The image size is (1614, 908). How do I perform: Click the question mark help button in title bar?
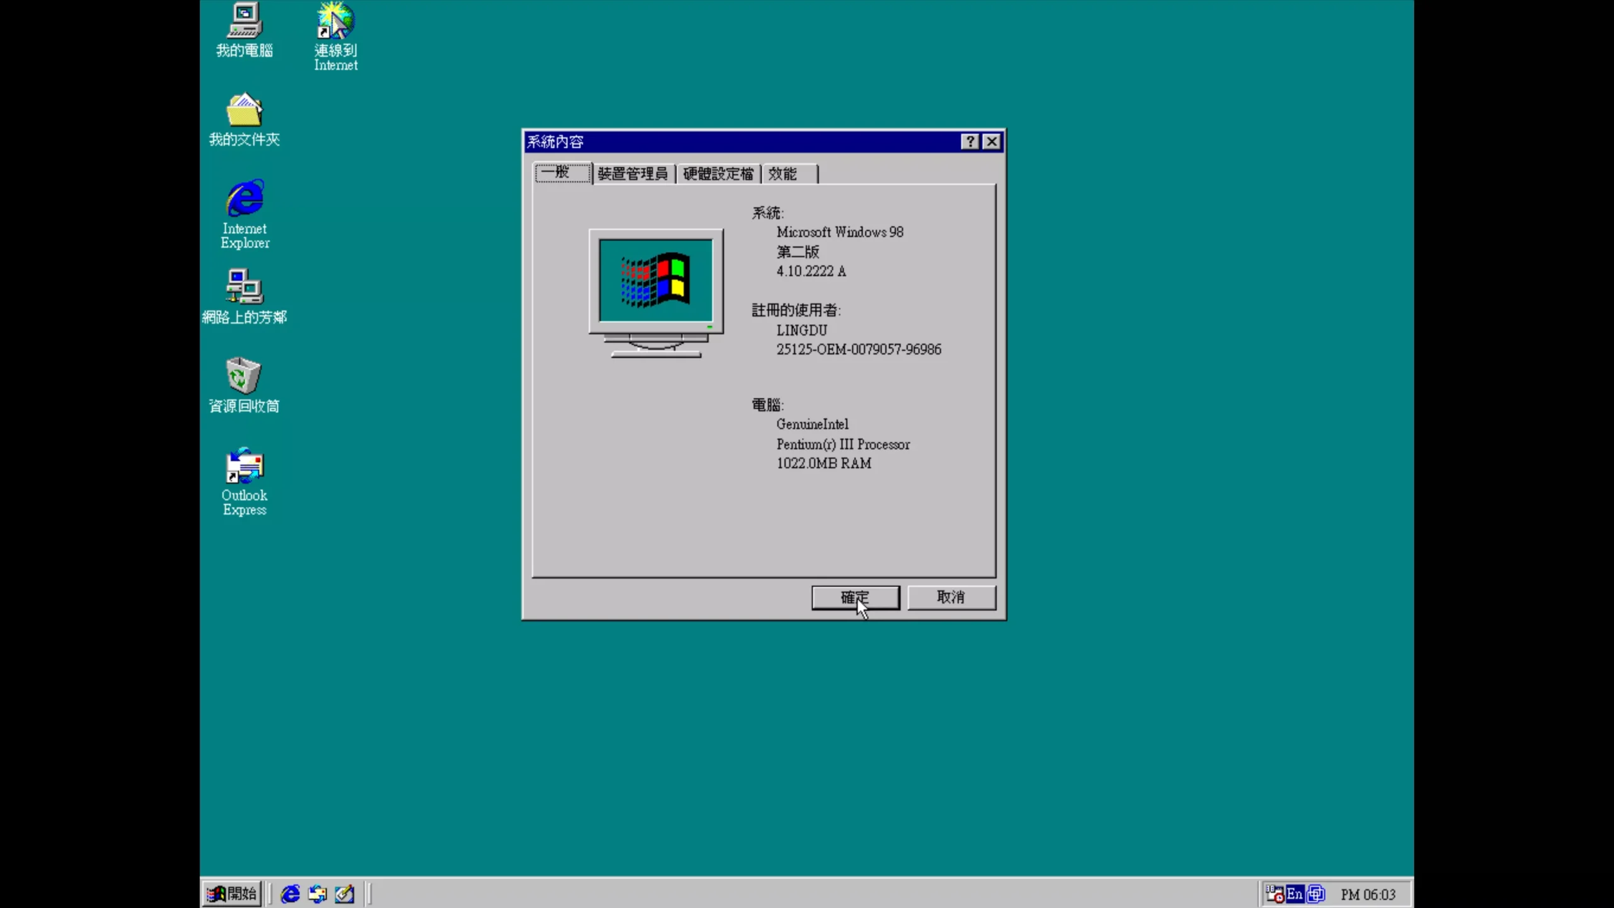[x=970, y=142]
